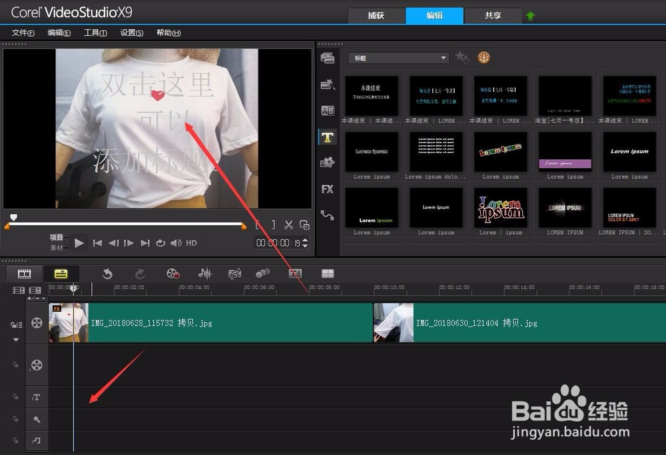Step forward one frame

129,243
